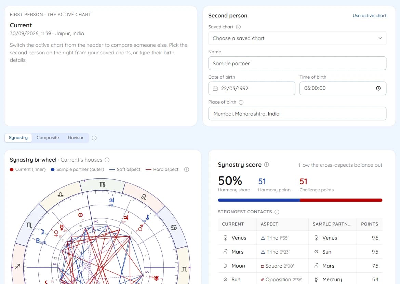Image resolution: width=400 pixels, height=284 pixels.
Task: Click the red Current (inner) legend dot
Action: [12, 170]
